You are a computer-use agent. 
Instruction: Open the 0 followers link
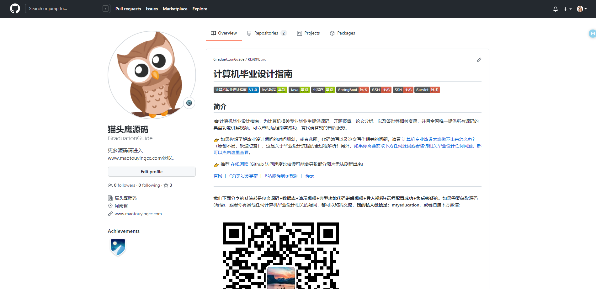tap(122, 185)
